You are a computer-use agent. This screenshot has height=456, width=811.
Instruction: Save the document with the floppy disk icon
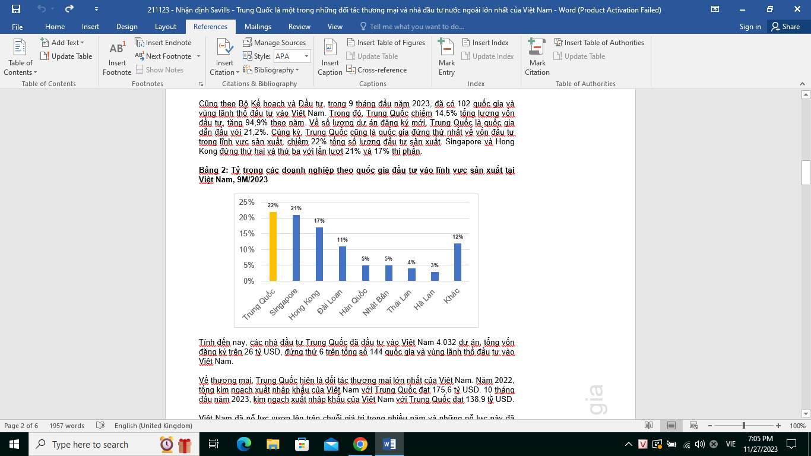[x=15, y=9]
